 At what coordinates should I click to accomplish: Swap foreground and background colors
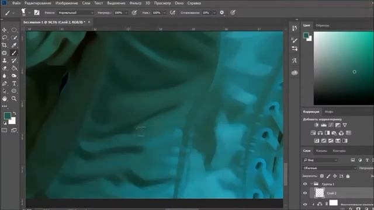coord(14,114)
